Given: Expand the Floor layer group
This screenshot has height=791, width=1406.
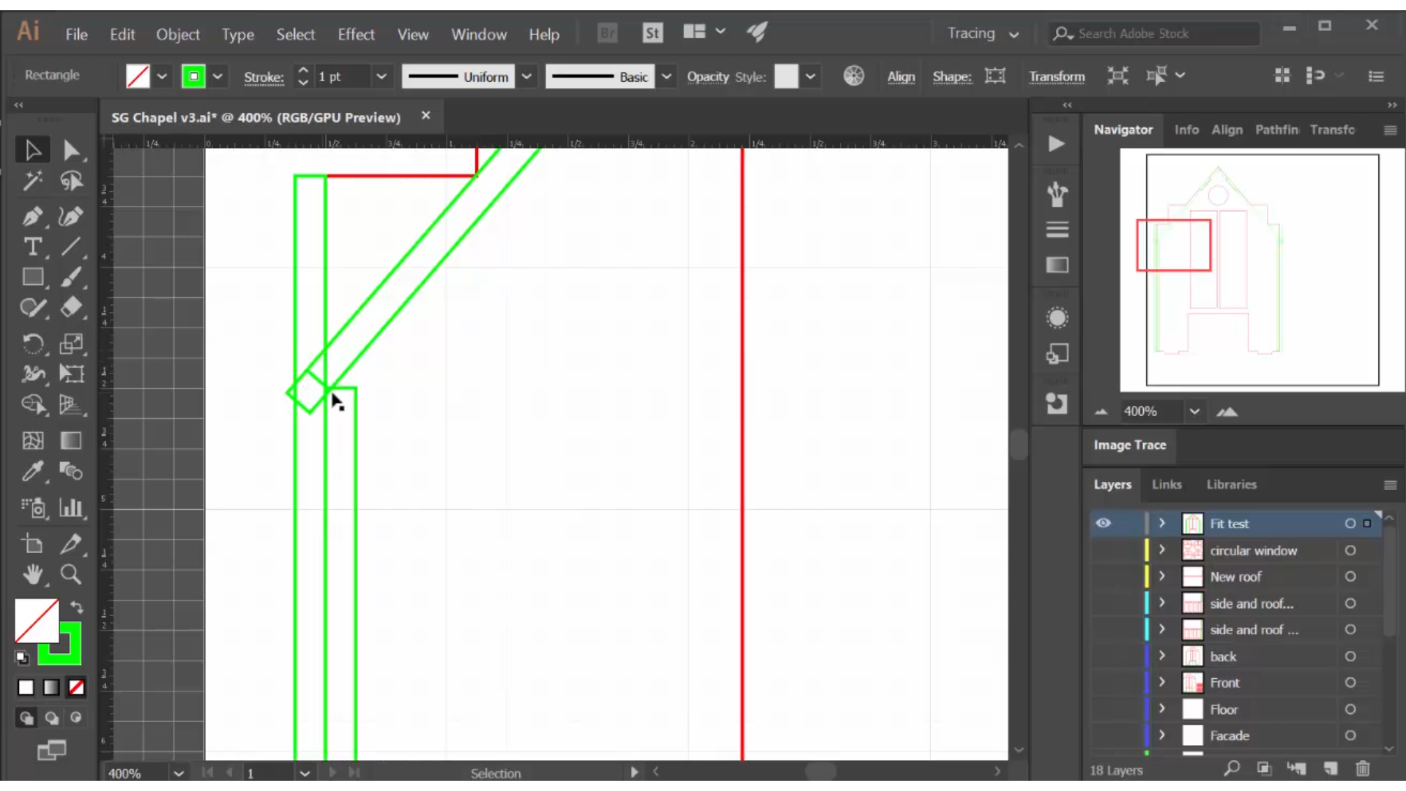Looking at the screenshot, I should [x=1163, y=709].
